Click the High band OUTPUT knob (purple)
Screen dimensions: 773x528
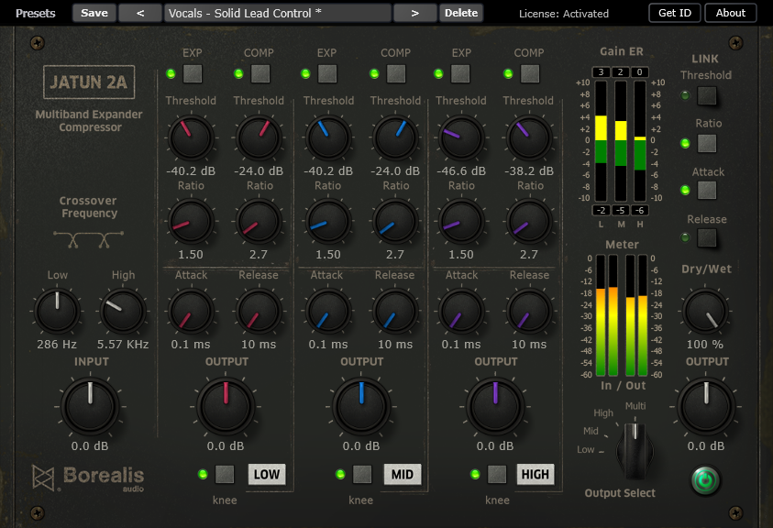495,407
